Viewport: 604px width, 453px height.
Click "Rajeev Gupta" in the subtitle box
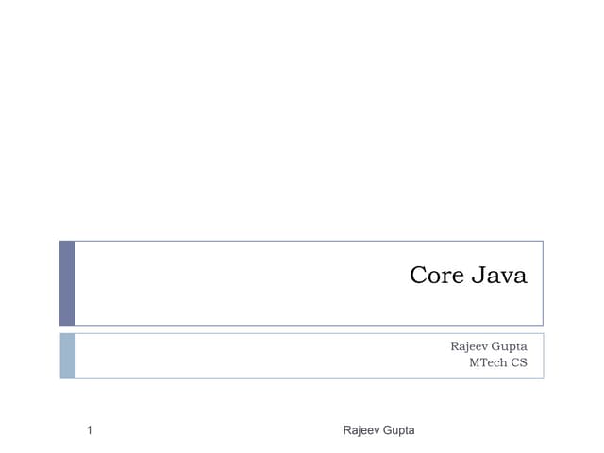pyautogui.click(x=488, y=346)
